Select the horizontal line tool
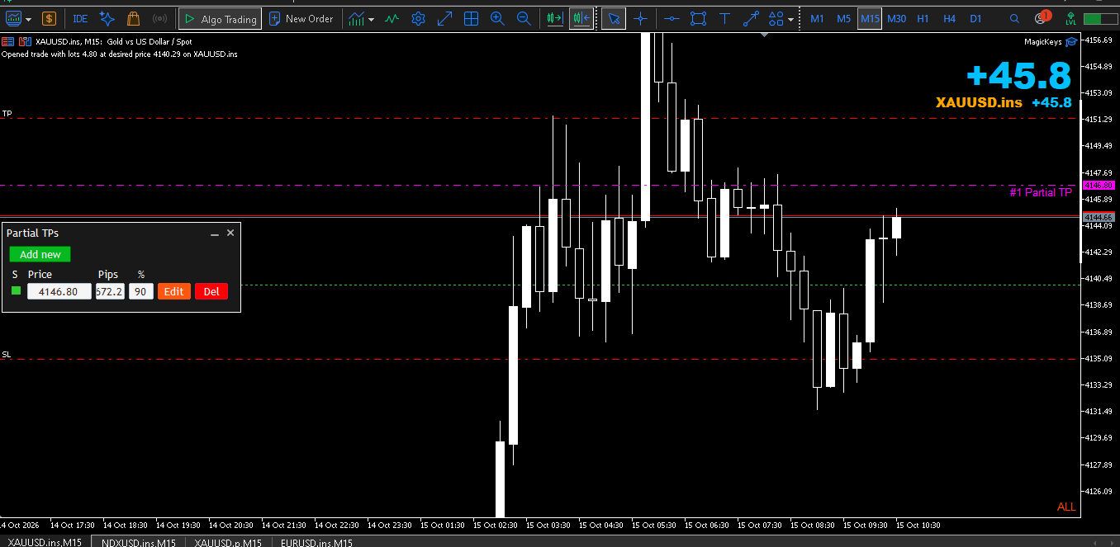 672,18
